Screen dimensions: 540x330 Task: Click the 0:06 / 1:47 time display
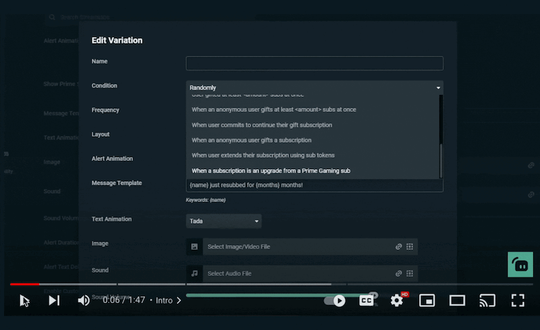[124, 300]
